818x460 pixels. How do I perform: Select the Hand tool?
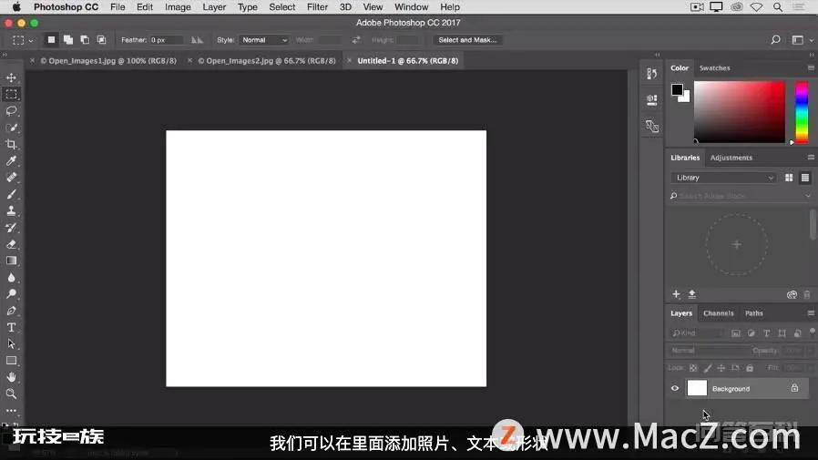[x=11, y=377]
